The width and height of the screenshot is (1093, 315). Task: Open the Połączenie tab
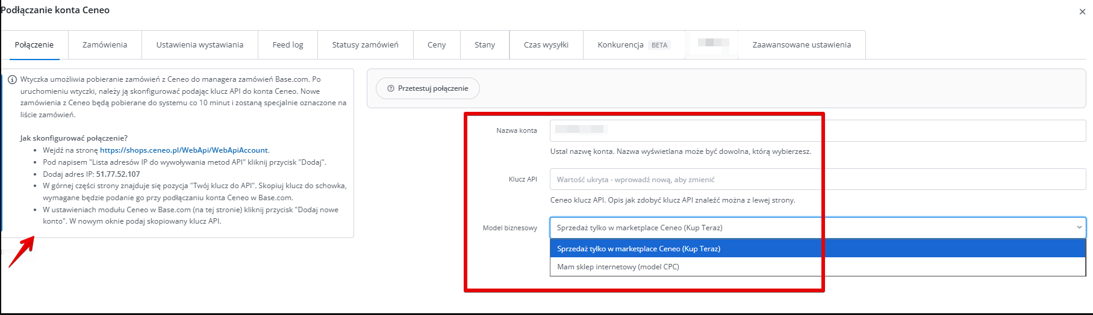tap(34, 45)
